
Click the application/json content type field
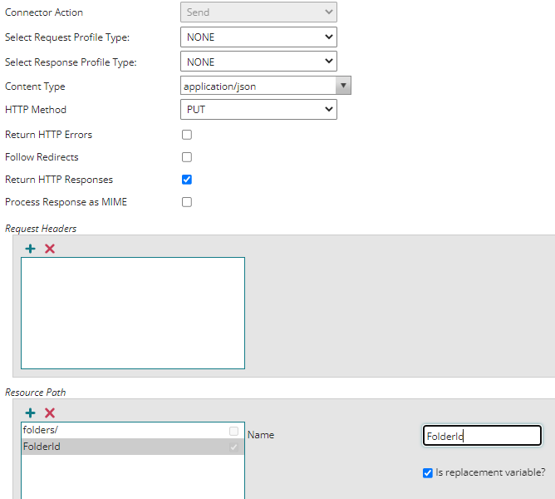(257, 86)
